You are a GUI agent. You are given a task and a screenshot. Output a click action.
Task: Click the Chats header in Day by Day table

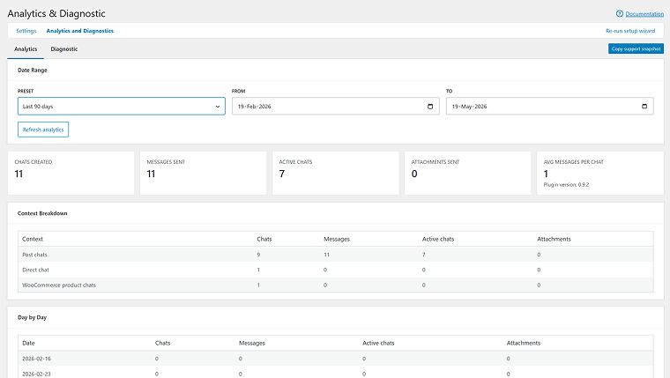[162, 343]
